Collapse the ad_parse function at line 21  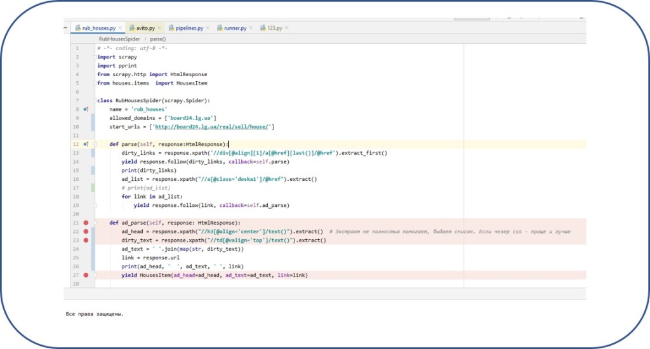coord(95,223)
